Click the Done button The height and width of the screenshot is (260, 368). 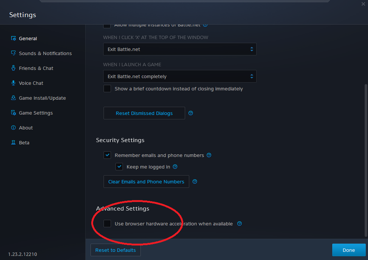pyautogui.click(x=349, y=250)
